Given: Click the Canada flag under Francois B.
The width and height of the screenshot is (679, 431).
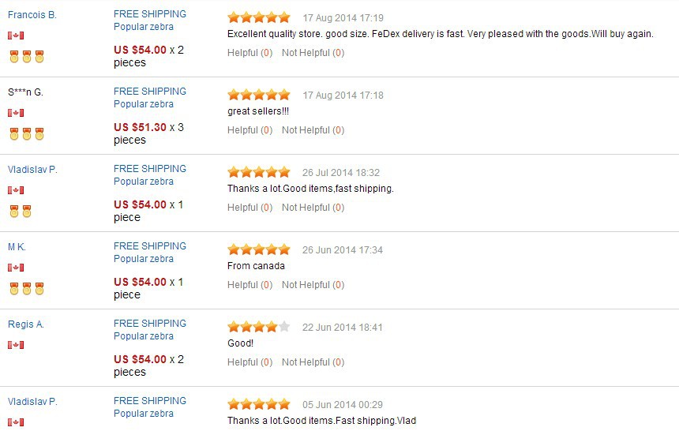Looking at the screenshot, I should (16, 36).
